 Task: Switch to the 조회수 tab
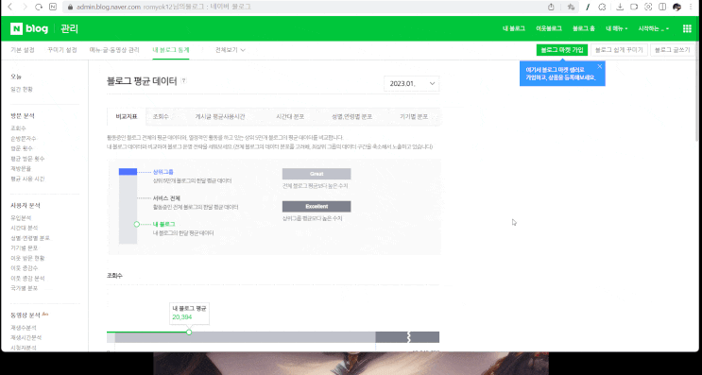pyautogui.click(x=161, y=117)
